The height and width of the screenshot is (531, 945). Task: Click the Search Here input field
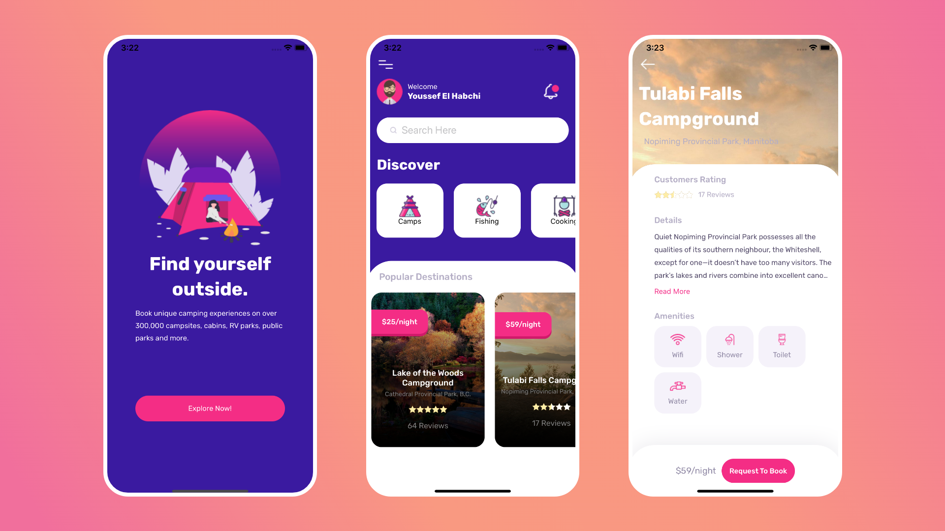click(472, 130)
